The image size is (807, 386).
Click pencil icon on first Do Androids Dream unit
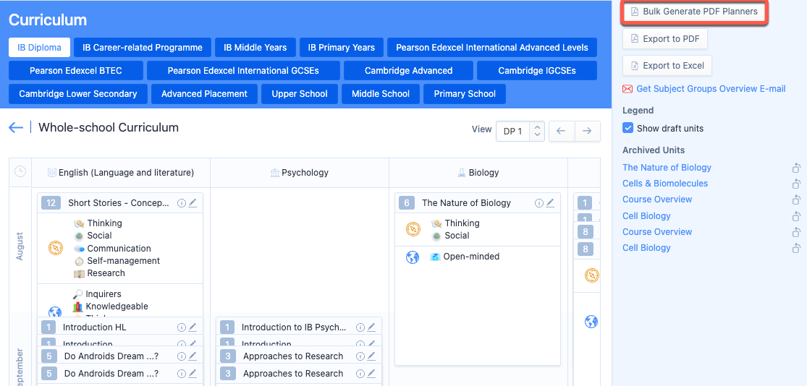(193, 356)
